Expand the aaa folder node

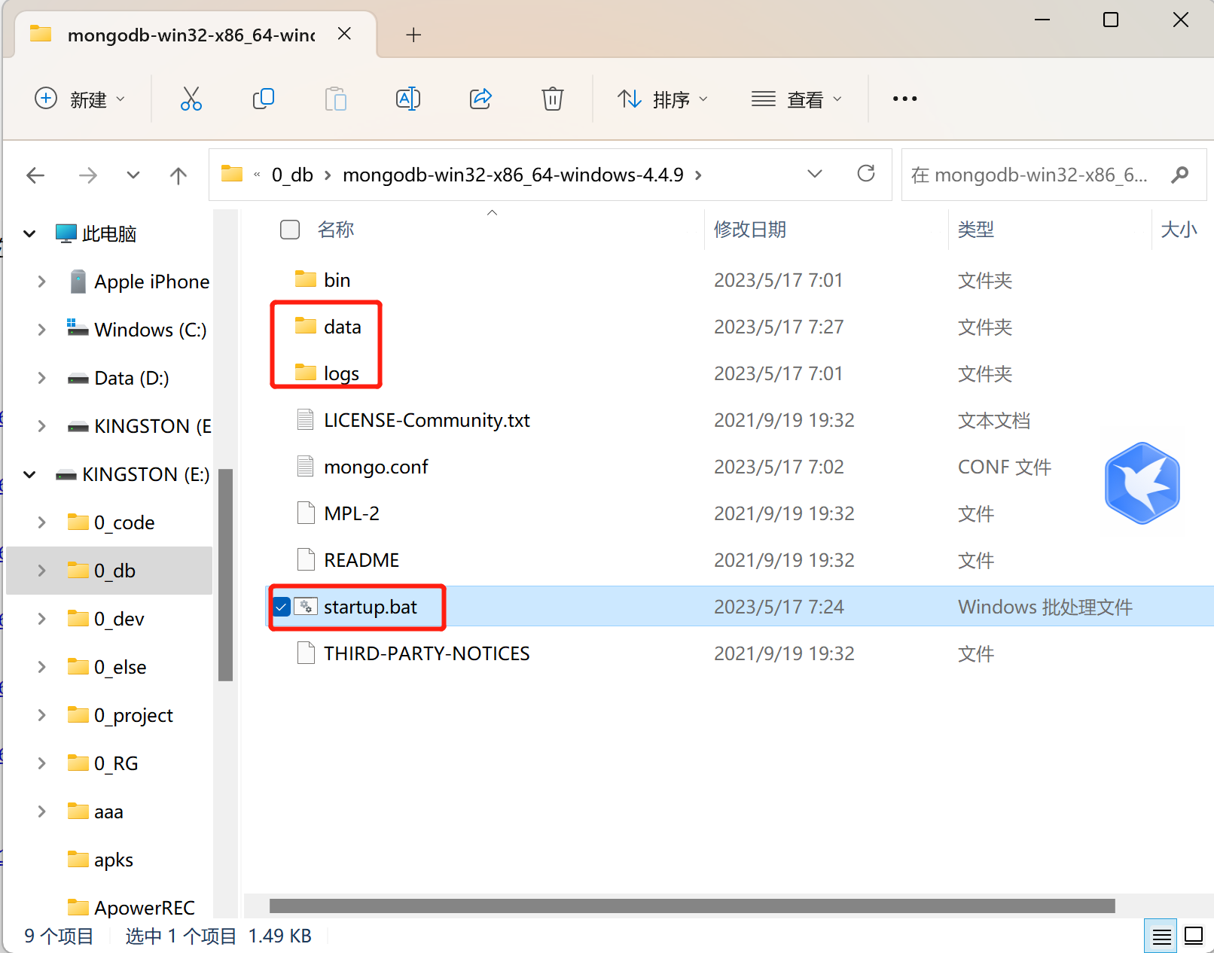tap(41, 811)
